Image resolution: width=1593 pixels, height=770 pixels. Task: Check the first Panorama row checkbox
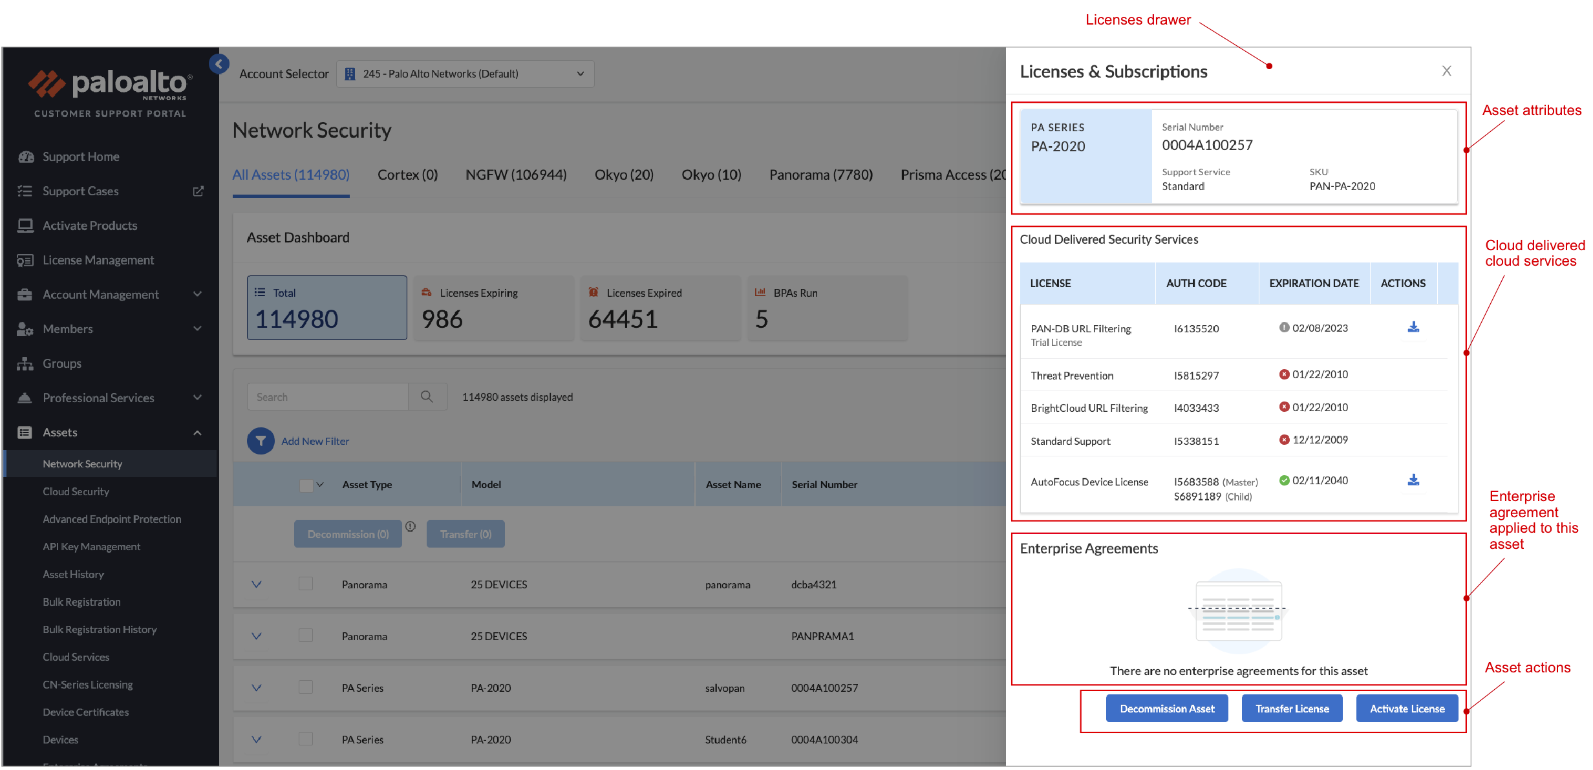306,584
